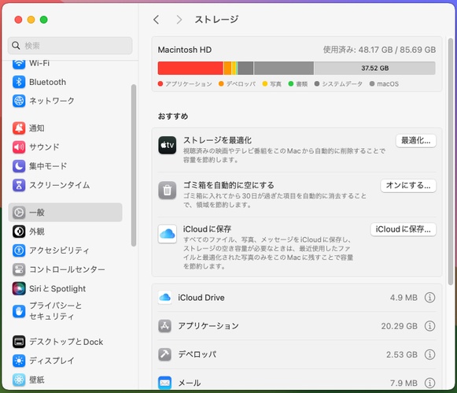Image resolution: width=457 pixels, height=393 pixels.
Task: Click the 外観 appearance icon
Action: pyautogui.click(x=19, y=232)
